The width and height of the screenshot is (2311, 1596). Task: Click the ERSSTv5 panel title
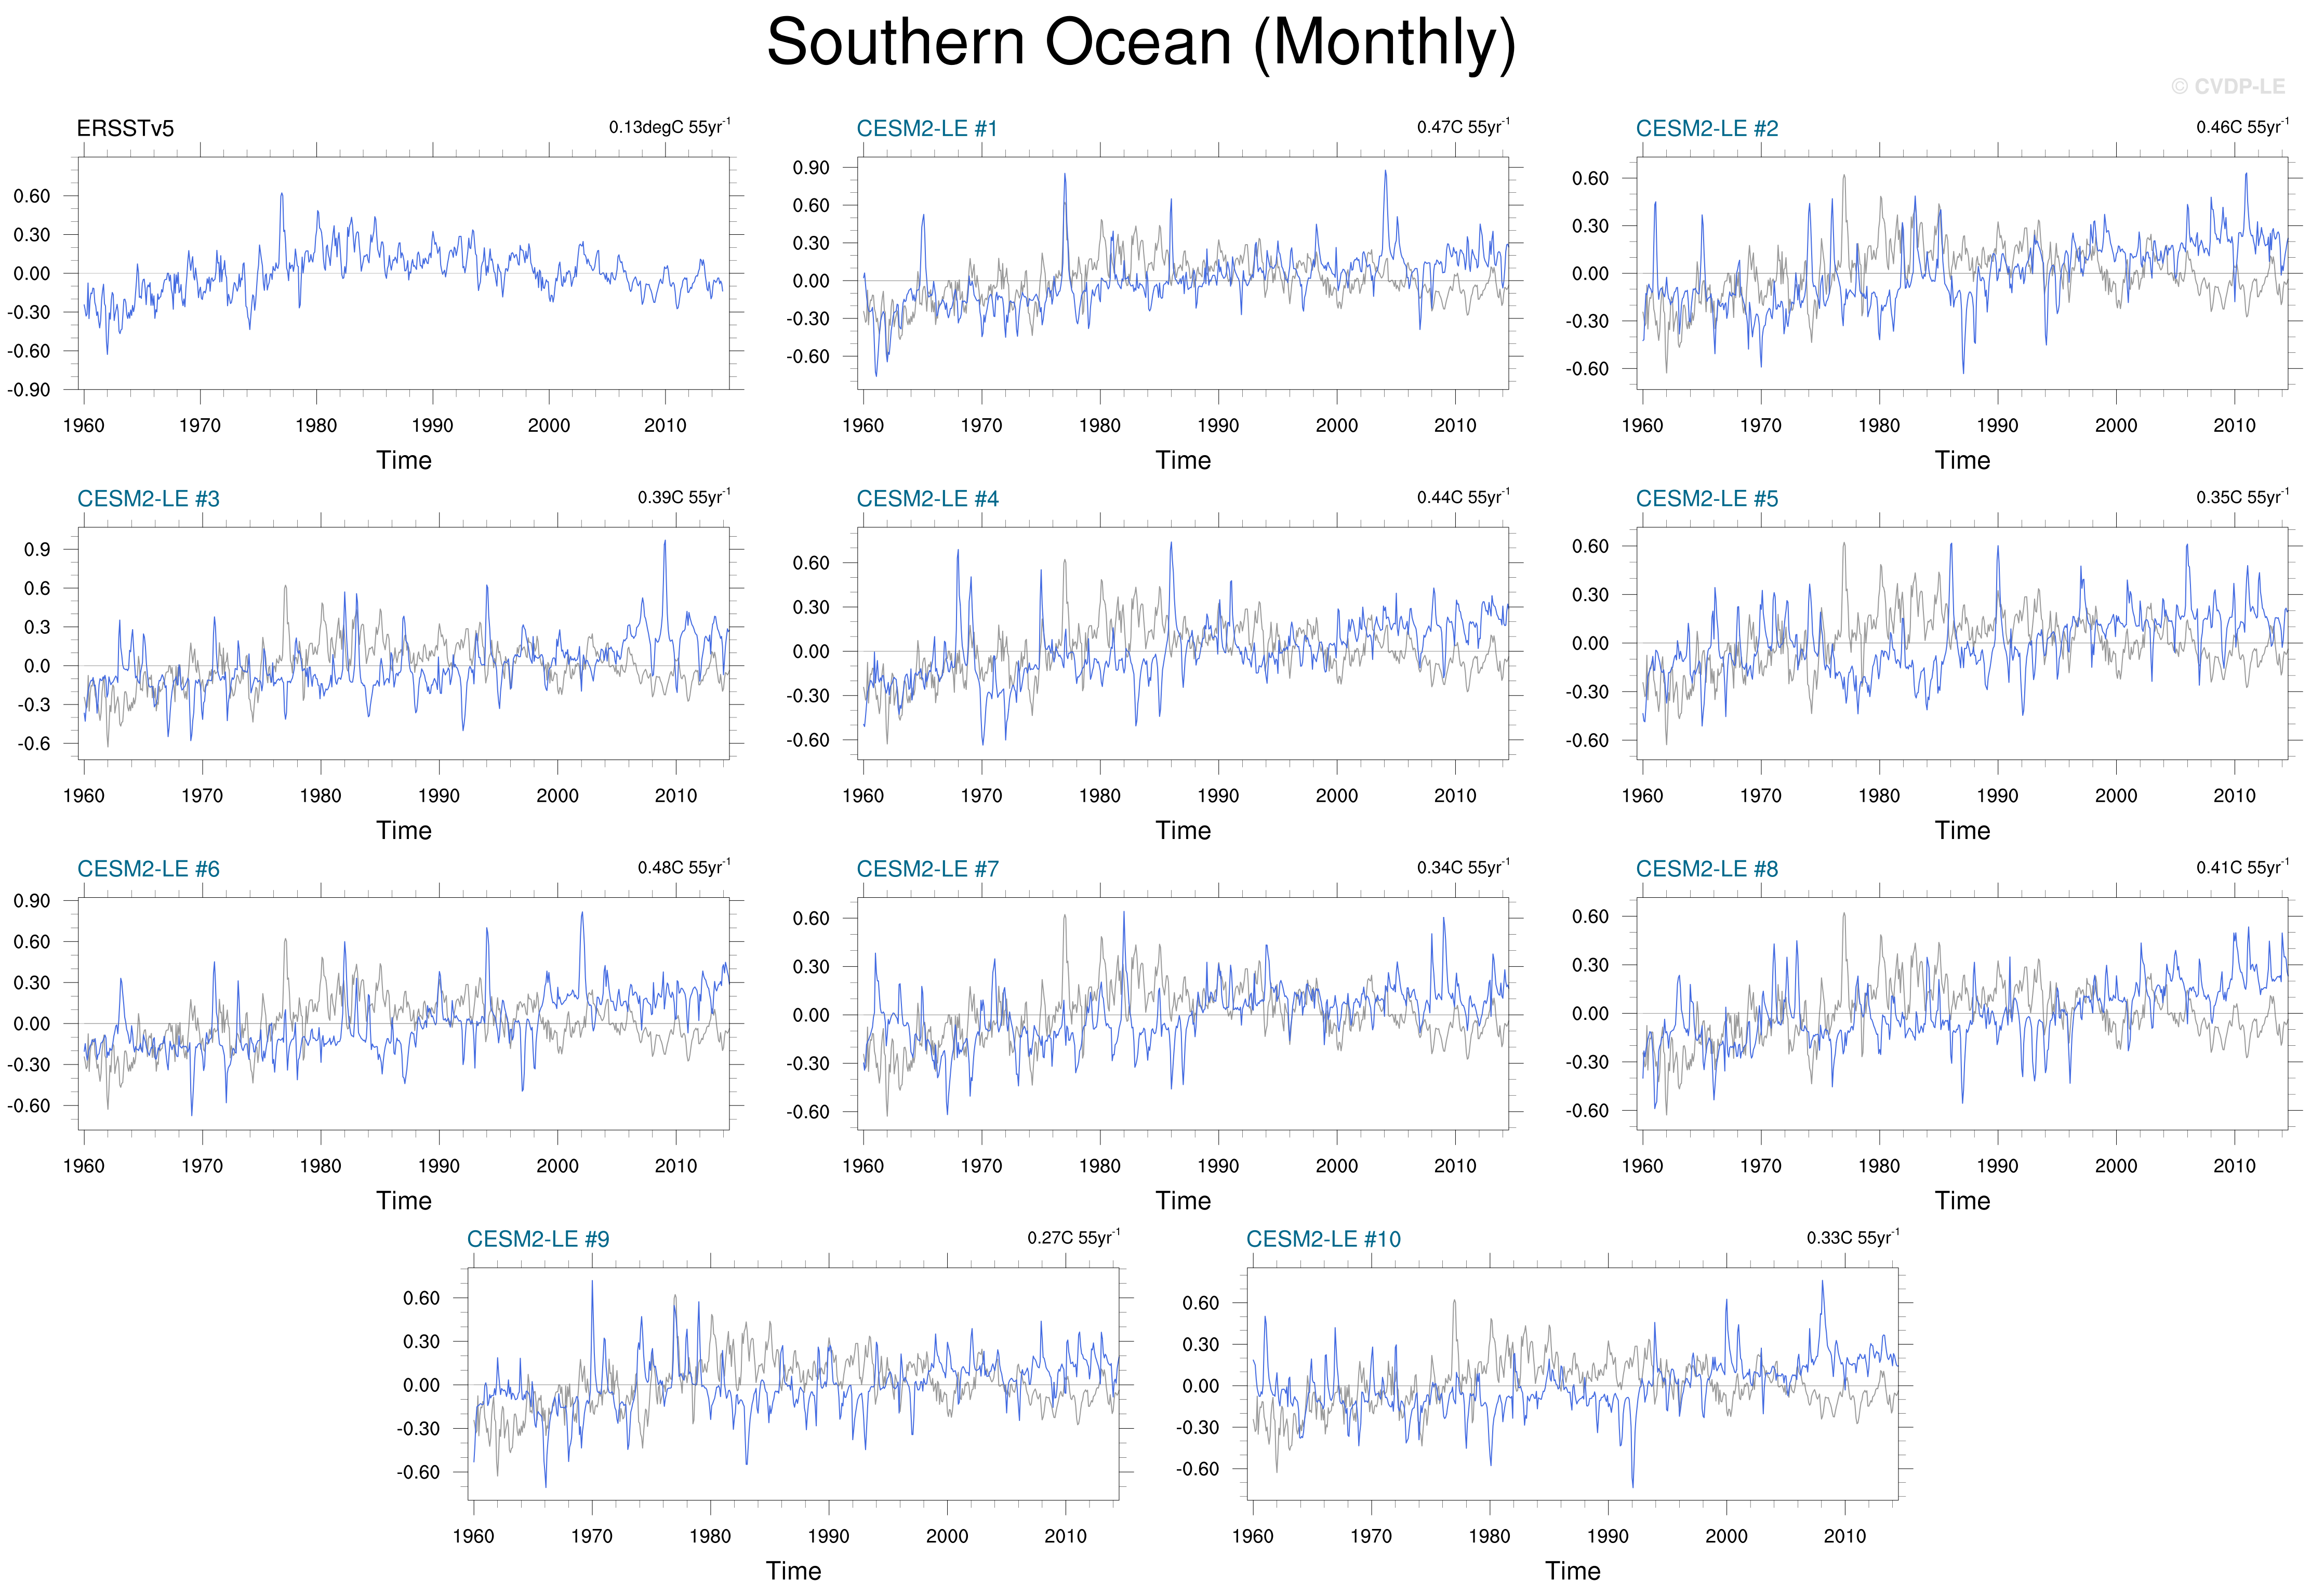coord(125,129)
